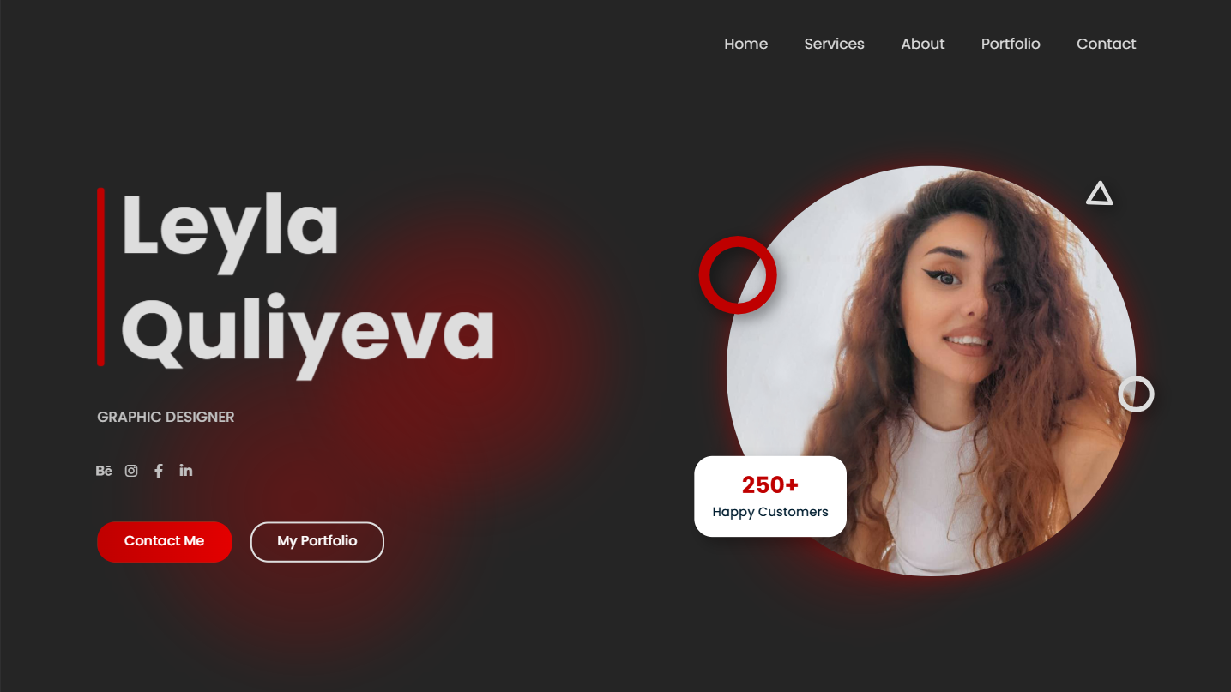This screenshot has width=1231, height=692.
Task: Navigate to the About section
Action: coord(922,44)
